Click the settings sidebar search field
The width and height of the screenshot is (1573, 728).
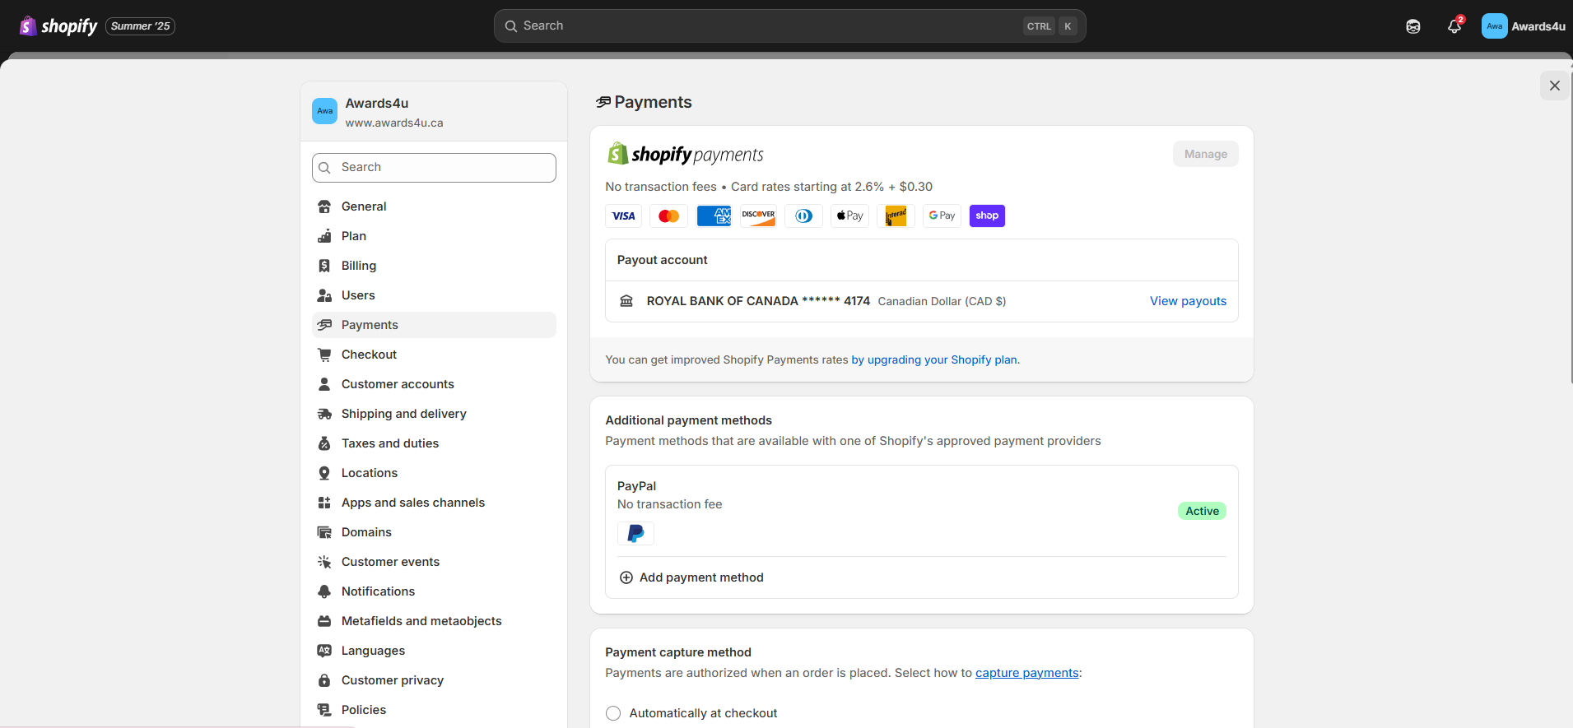pos(434,168)
